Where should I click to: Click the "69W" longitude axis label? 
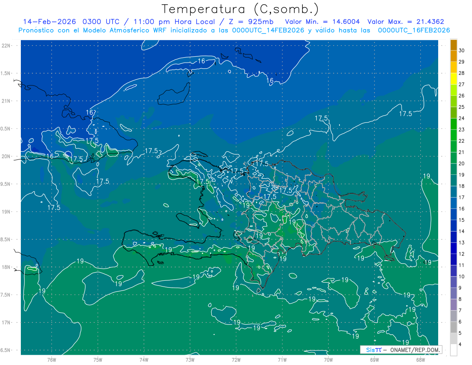point(374,360)
